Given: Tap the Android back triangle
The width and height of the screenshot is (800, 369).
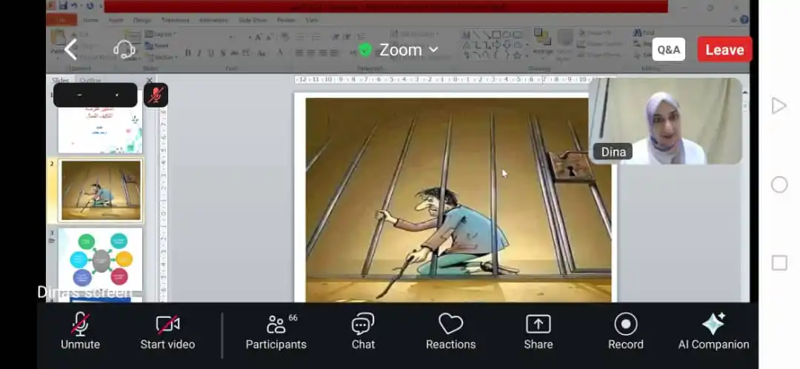Looking at the screenshot, I should tap(779, 106).
